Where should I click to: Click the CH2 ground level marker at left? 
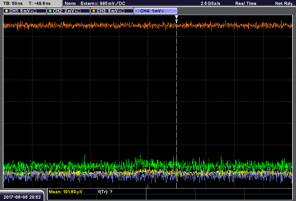[7, 166]
